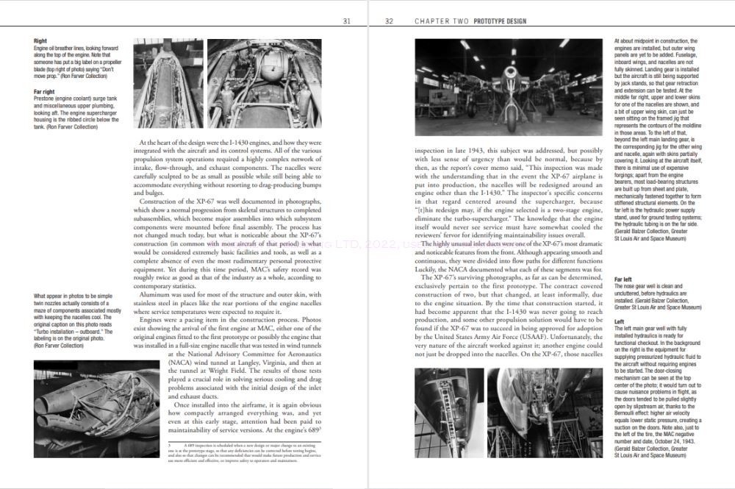Select the 'Far right' caption heading on page 31

click(44, 92)
